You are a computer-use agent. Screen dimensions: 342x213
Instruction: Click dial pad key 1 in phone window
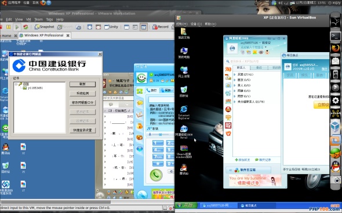coord(158,142)
